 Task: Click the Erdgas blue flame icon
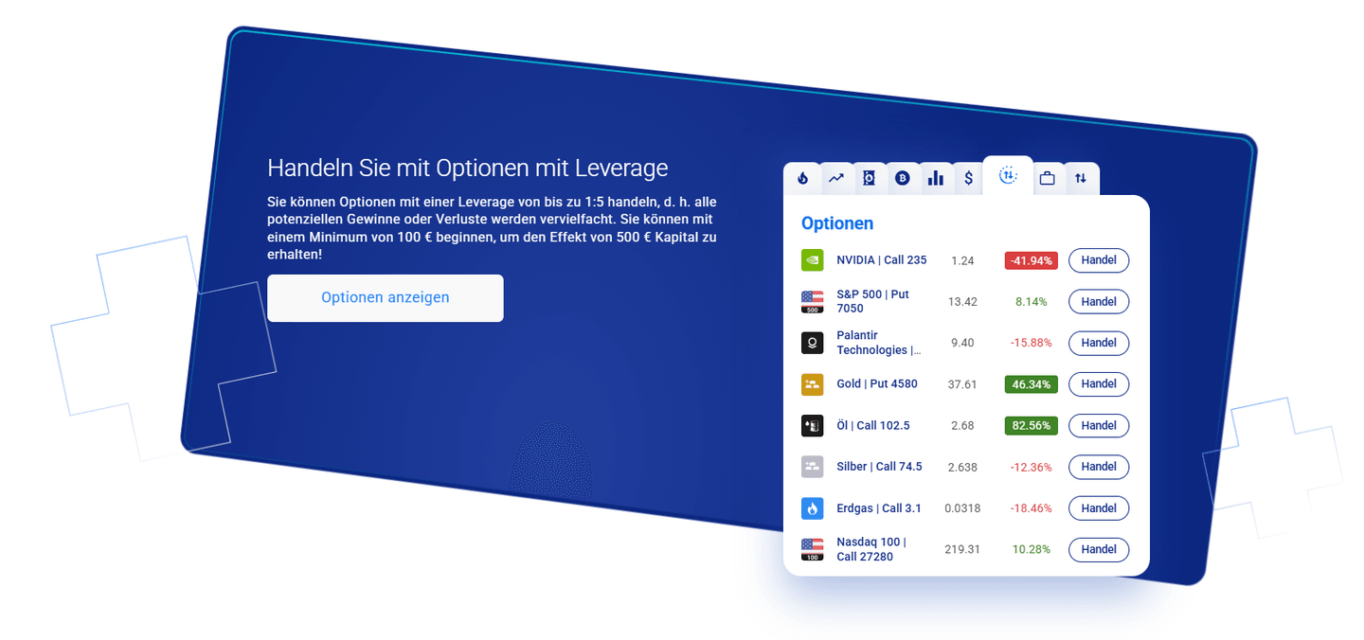tap(812, 508)
